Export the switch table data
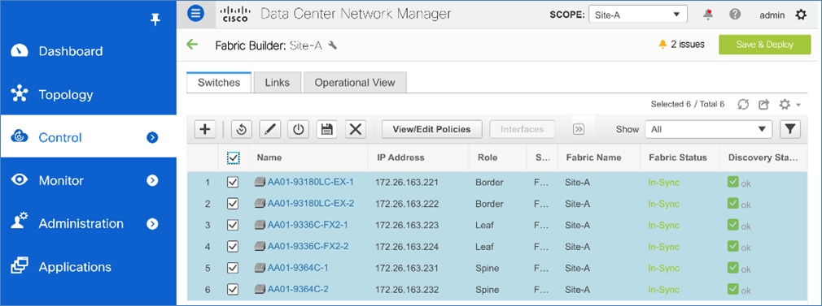822x306 pixels. click(763, 105)
